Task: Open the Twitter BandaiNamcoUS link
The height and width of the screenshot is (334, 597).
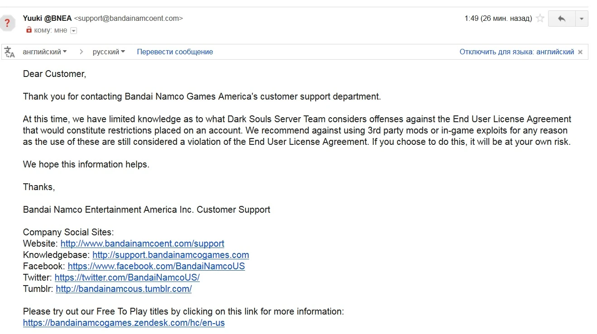Action: pos(127,277)
